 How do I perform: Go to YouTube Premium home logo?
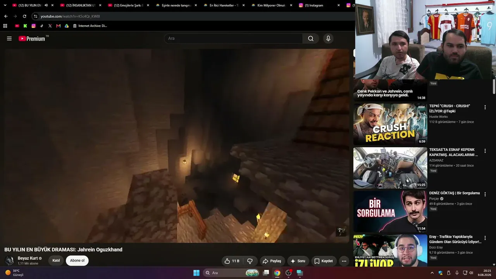32,38
